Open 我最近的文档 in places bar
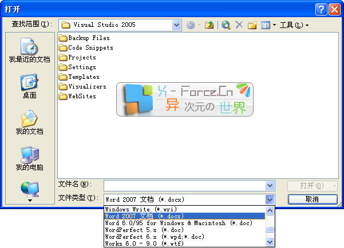The image size is (344, 248). pos(30,50)
